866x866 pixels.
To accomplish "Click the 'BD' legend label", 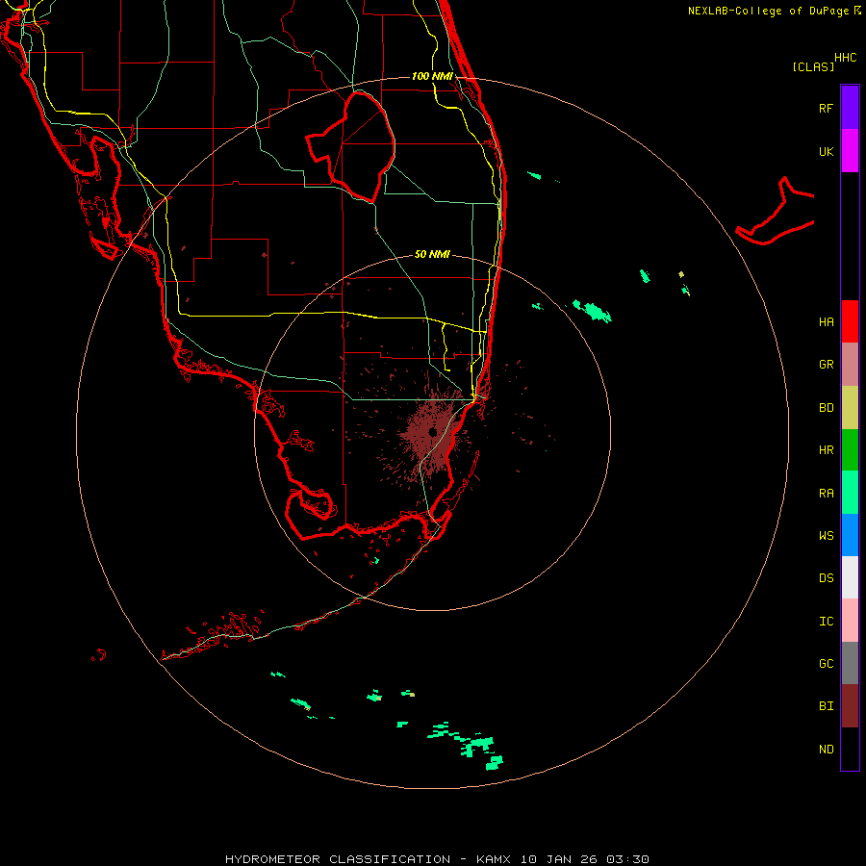I will (x=826, y=408).
